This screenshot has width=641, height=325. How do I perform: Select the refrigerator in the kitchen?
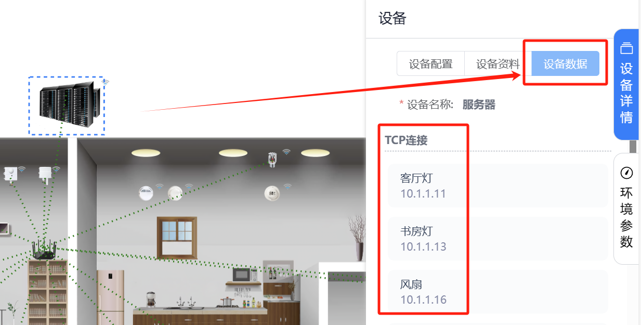110,297
